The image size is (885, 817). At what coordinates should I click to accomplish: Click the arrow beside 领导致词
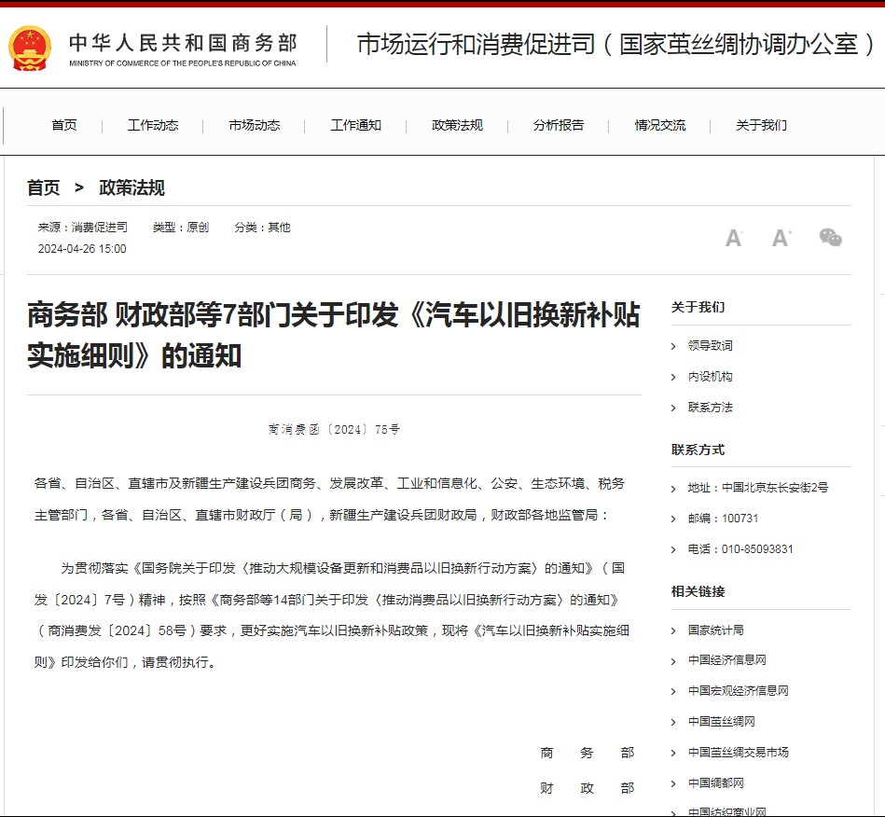(x=673, y=346)
